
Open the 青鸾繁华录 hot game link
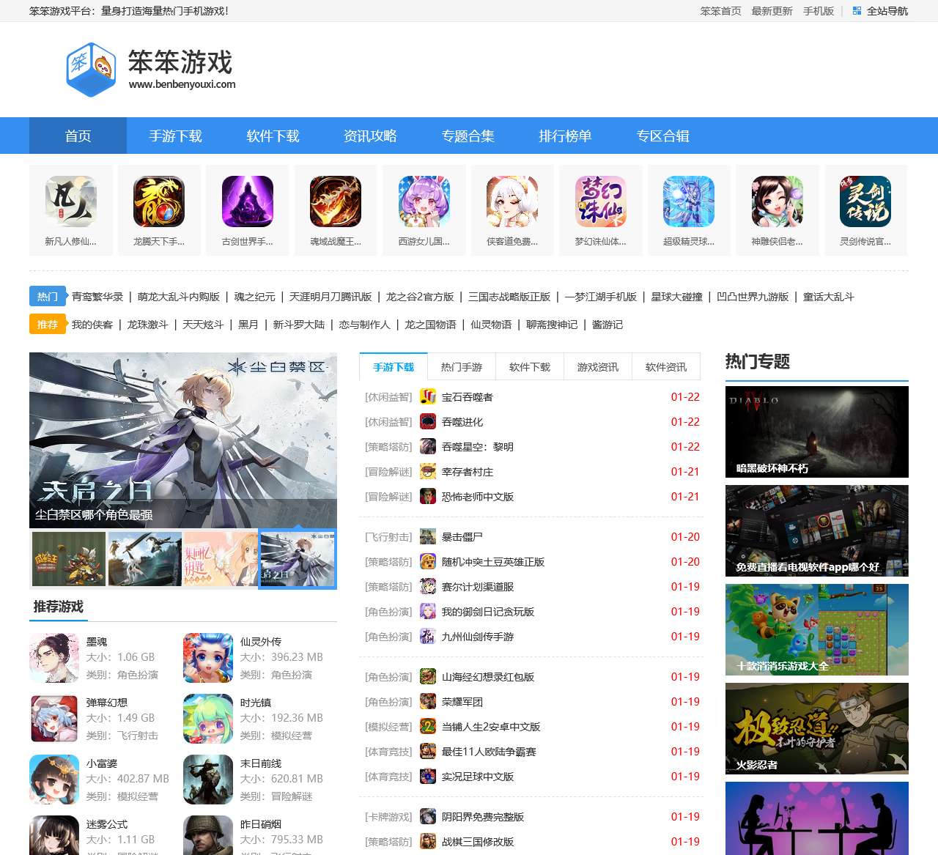click(95, 296)
